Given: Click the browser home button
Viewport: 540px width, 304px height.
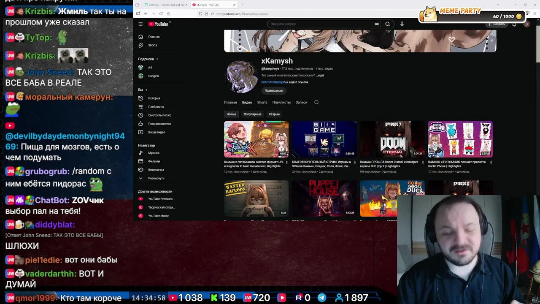Looking at the screenshot, I should point(168,14).
